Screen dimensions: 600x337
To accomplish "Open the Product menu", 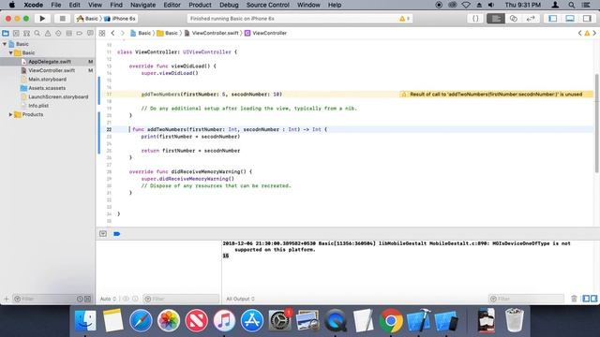I will 200,5.
